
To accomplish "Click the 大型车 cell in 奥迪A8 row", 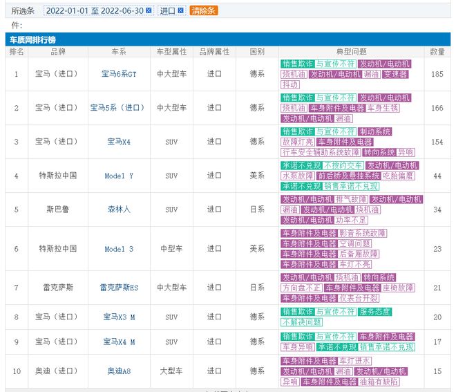I will [171, 371].
